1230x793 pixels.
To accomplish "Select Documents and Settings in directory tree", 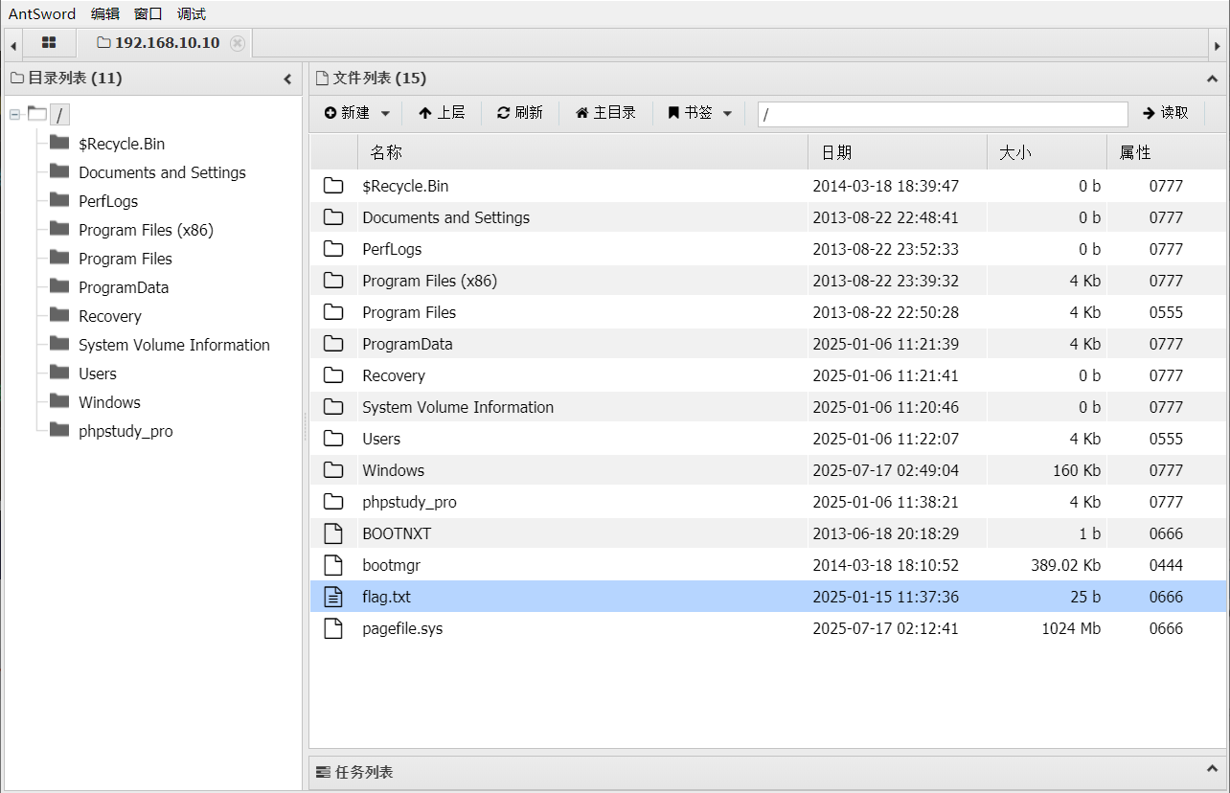I will click(x=162, y=172).
